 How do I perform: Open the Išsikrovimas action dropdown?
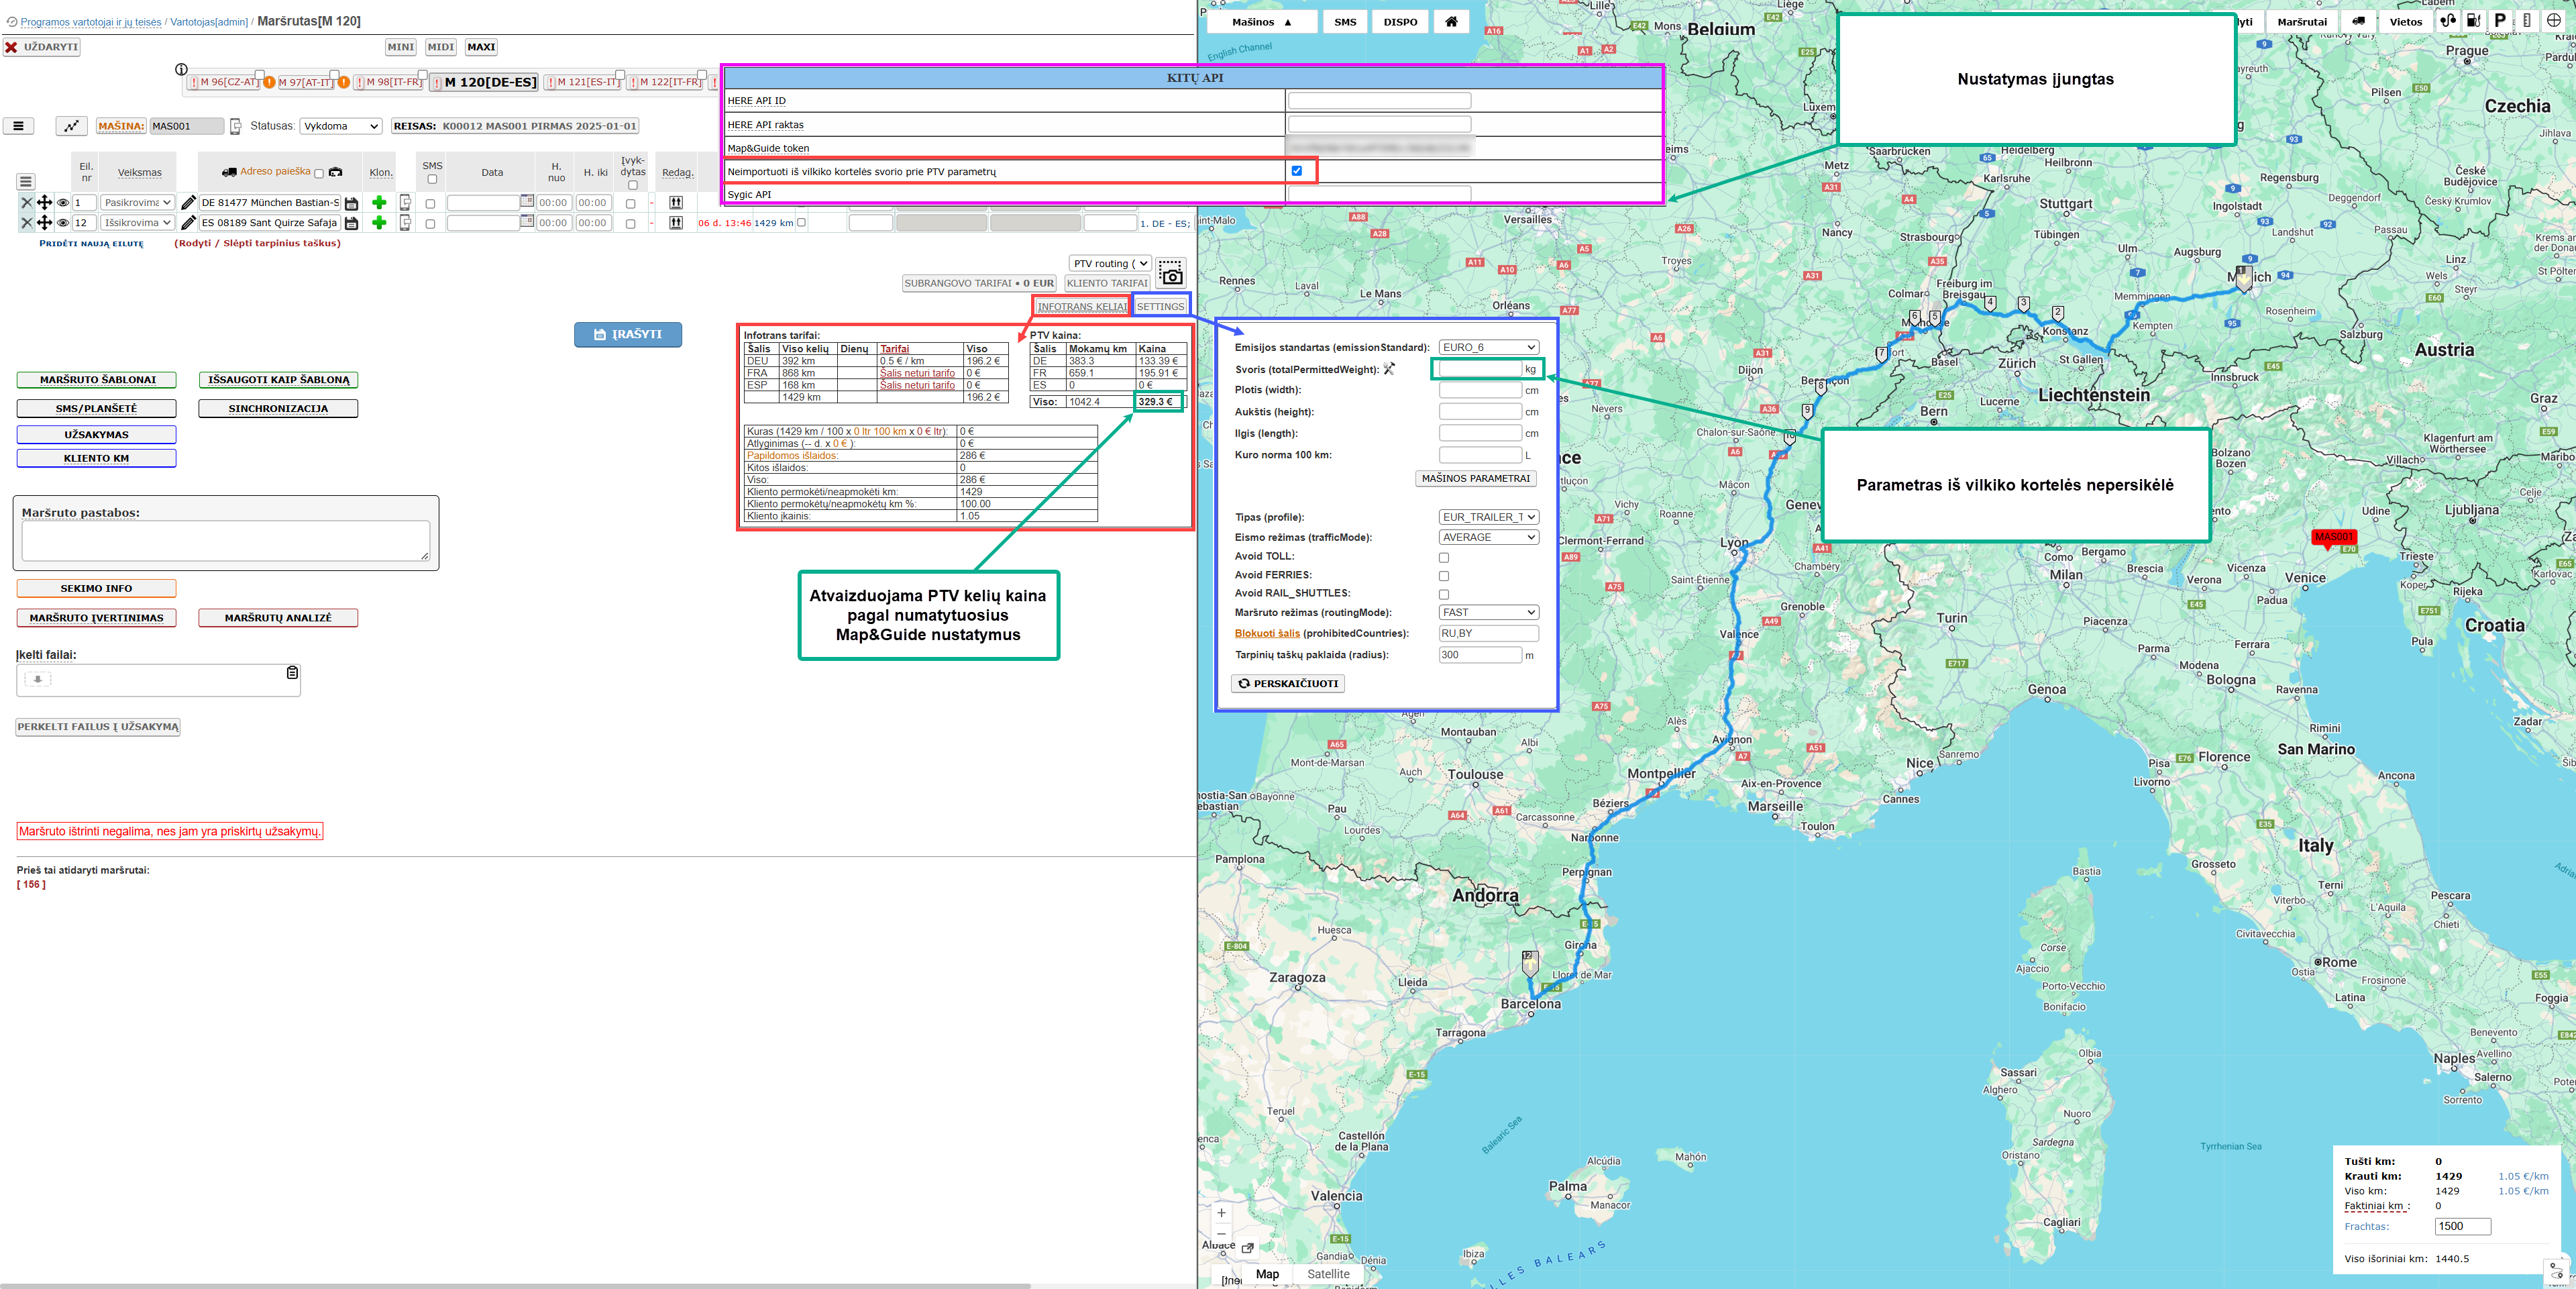pyautogui.click(x=137, y=223)
